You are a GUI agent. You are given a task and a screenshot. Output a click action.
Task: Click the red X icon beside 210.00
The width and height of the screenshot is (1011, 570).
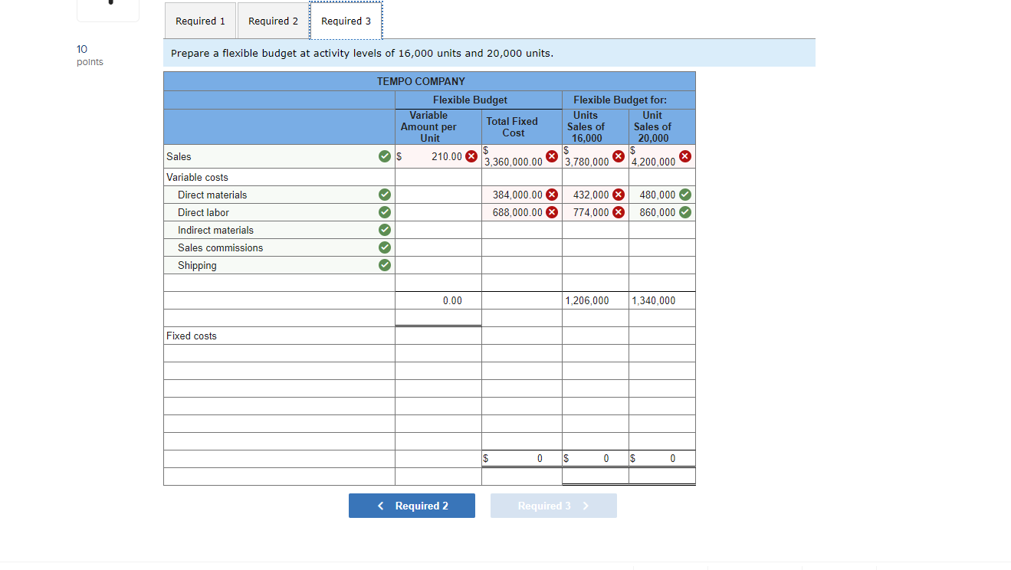coord(472,156)
